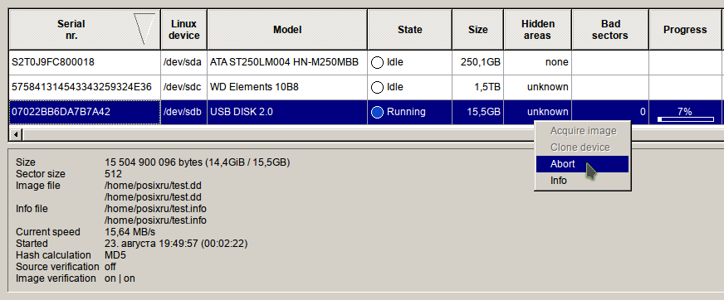Click the Bad sectors column header
This screenshot has width=724, height=300.
610,30
